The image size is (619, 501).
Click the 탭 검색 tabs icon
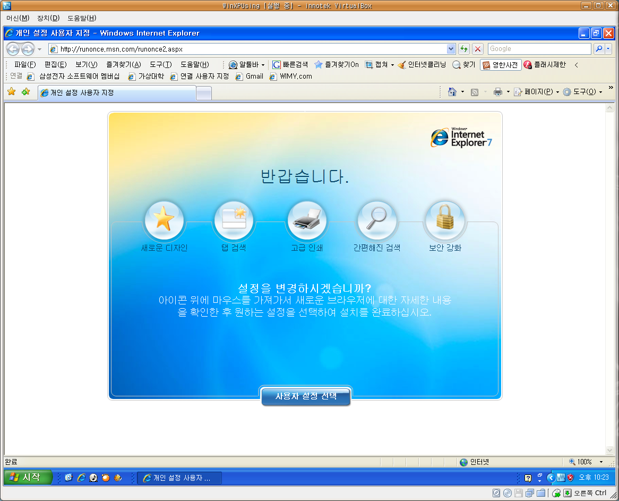tap(234, 219)
